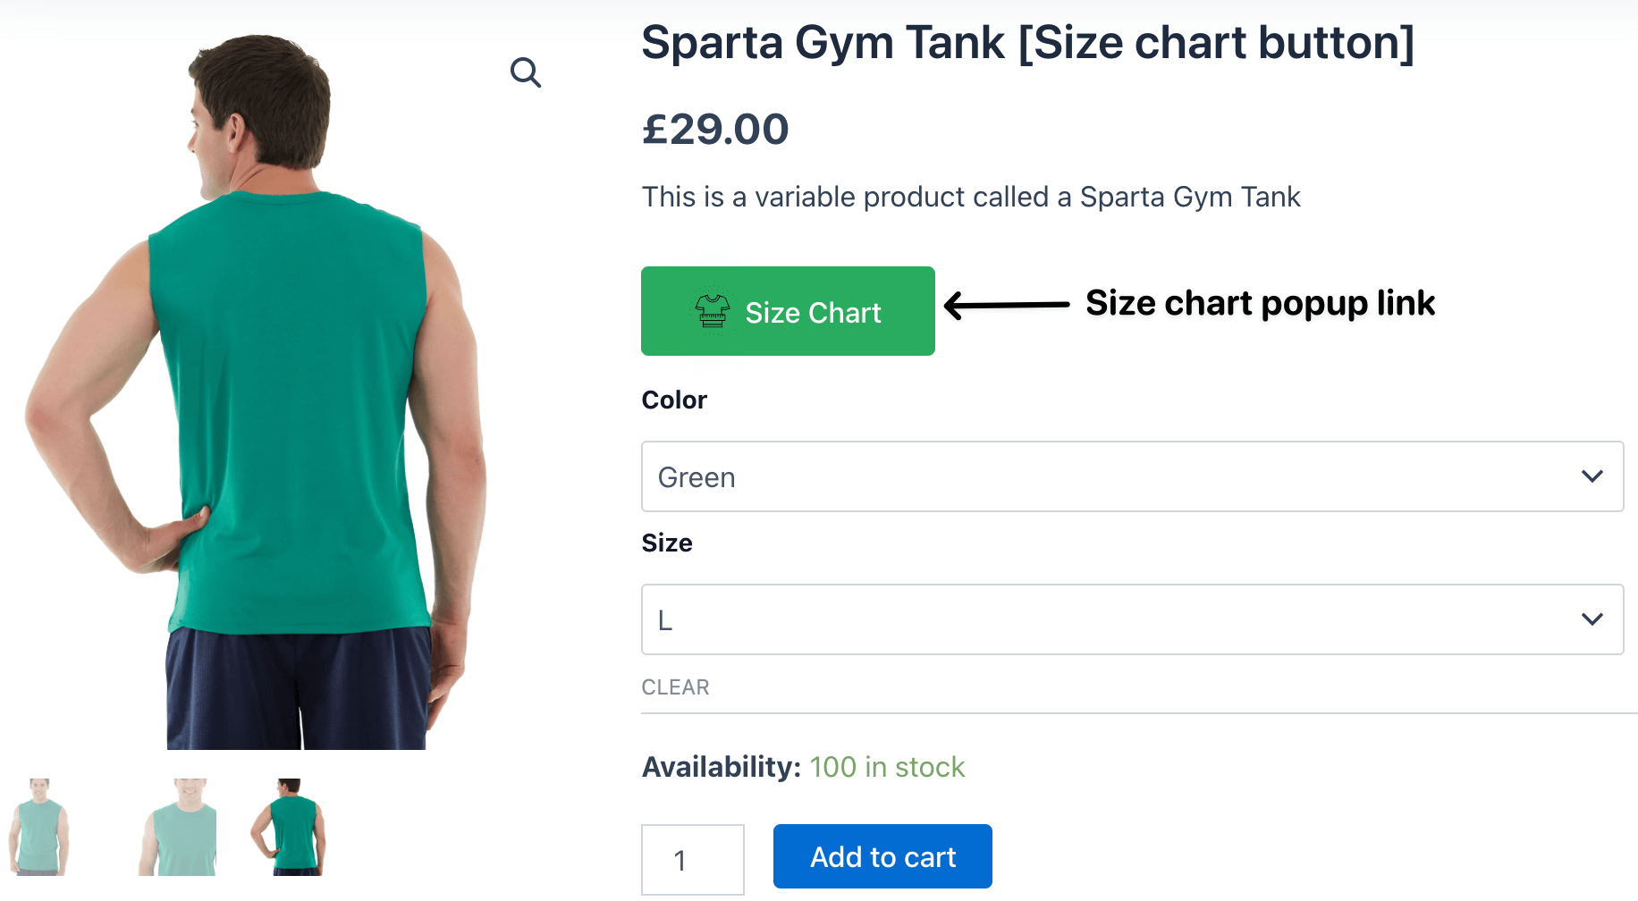This screenshot has width=1638, height=901.
Task: Click the quantity input field
Action: [692, 858]
